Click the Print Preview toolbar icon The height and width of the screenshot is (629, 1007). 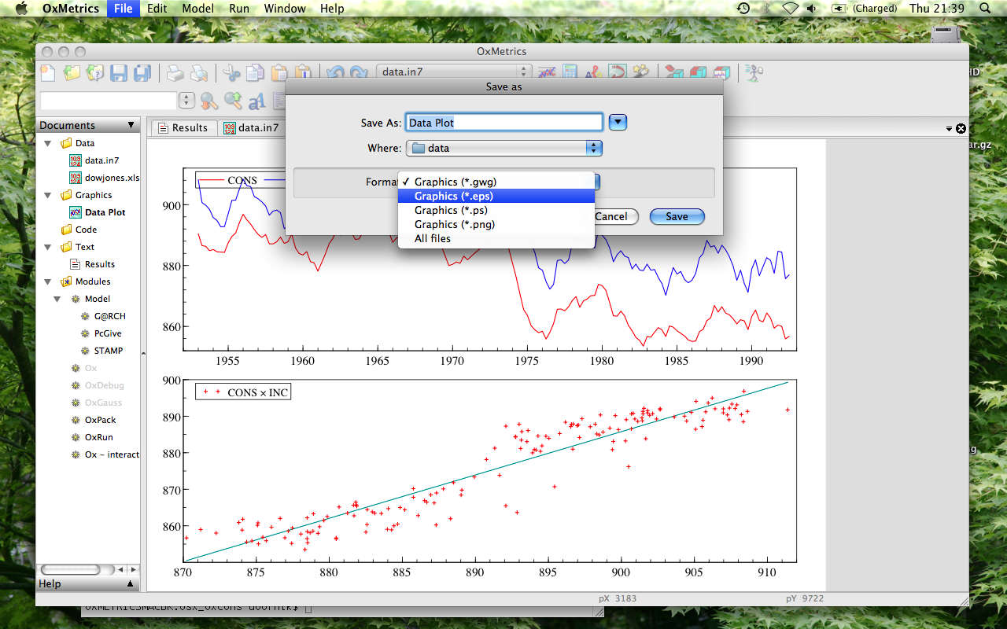click(199, 73)
